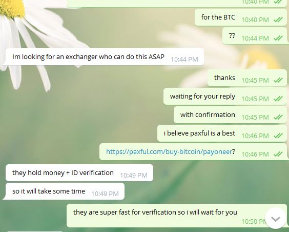Click read checkmarks on "for the BTC" message
The width and height of the screenshot is (289, 232).
(278, 20)
